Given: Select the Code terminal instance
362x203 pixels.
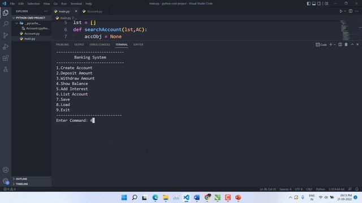Looking at the screenshot, I should [321, 45].
